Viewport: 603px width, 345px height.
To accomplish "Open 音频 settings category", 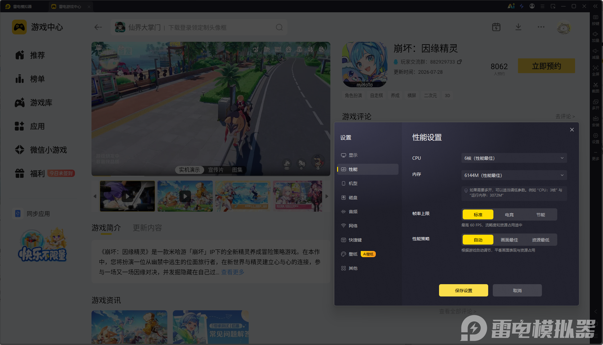I will (368, 212).
